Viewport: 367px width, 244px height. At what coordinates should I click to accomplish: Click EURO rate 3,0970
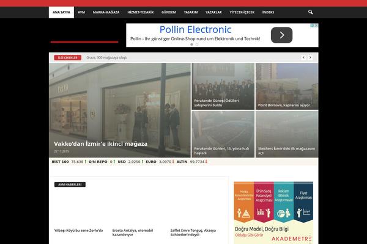[x=165, y=162]
